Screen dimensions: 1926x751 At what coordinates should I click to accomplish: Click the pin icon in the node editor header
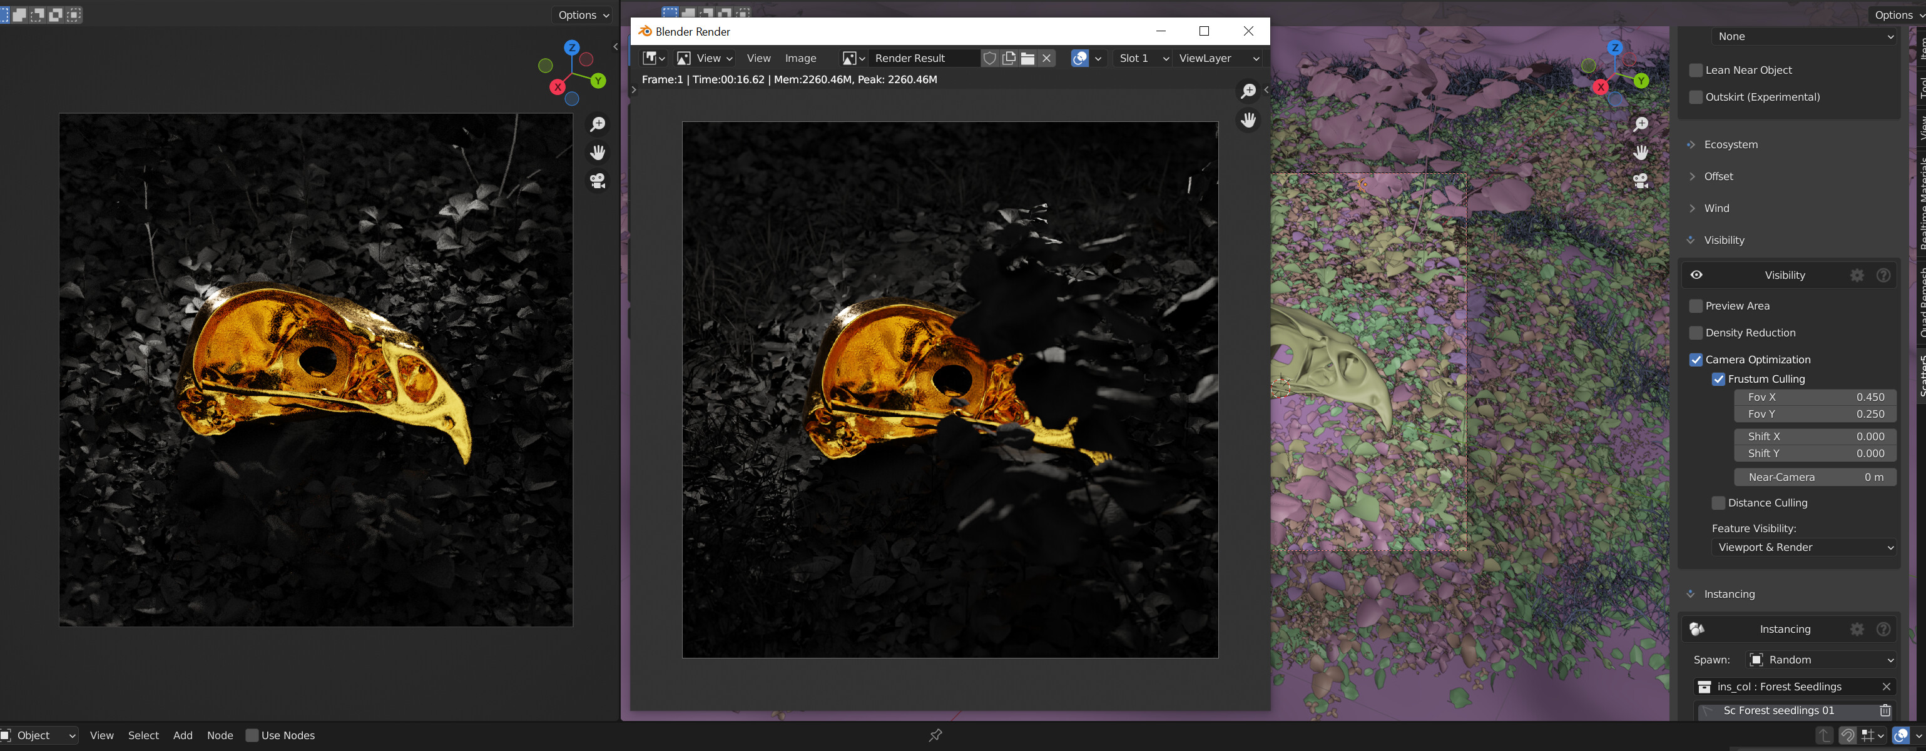pos(935,735)
